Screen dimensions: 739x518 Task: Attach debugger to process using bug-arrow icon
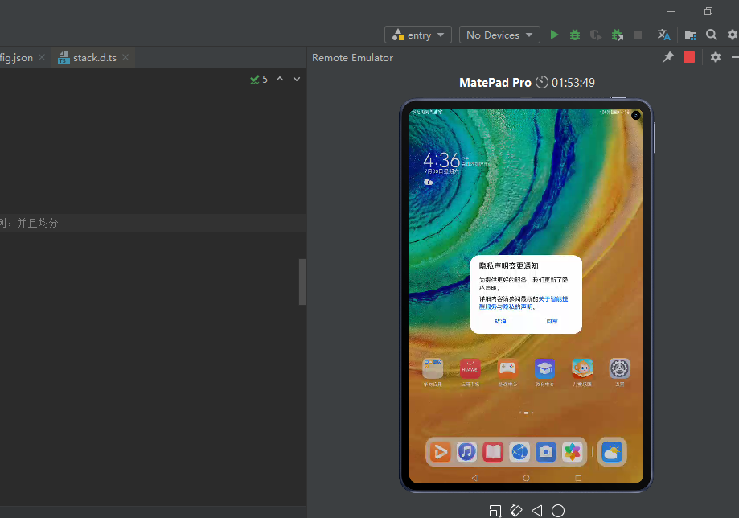[x=617, y=35]
